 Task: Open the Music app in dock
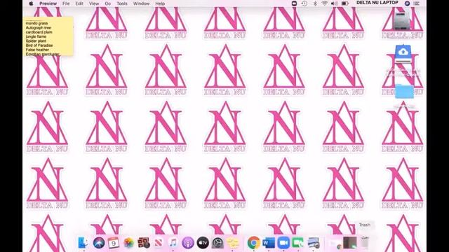(x=173, y=243)
